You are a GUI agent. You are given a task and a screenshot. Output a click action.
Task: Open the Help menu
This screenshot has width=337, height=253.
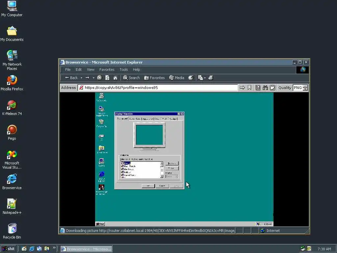pyautogui.click(x=136, y=70)
